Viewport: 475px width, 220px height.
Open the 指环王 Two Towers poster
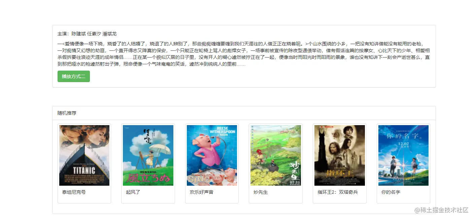(340, 155)
